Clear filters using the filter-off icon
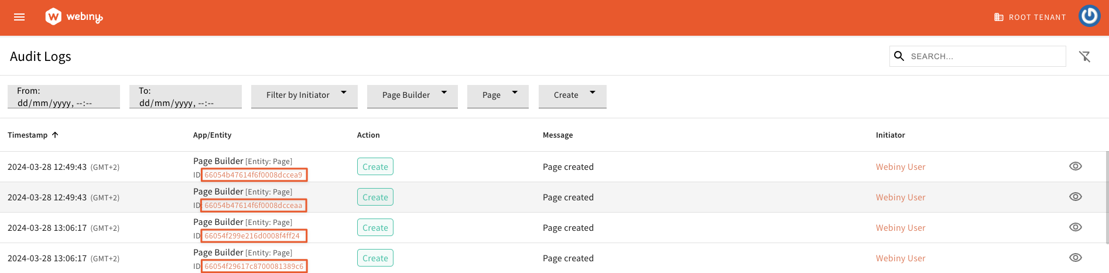 (x=1084, y=56)
